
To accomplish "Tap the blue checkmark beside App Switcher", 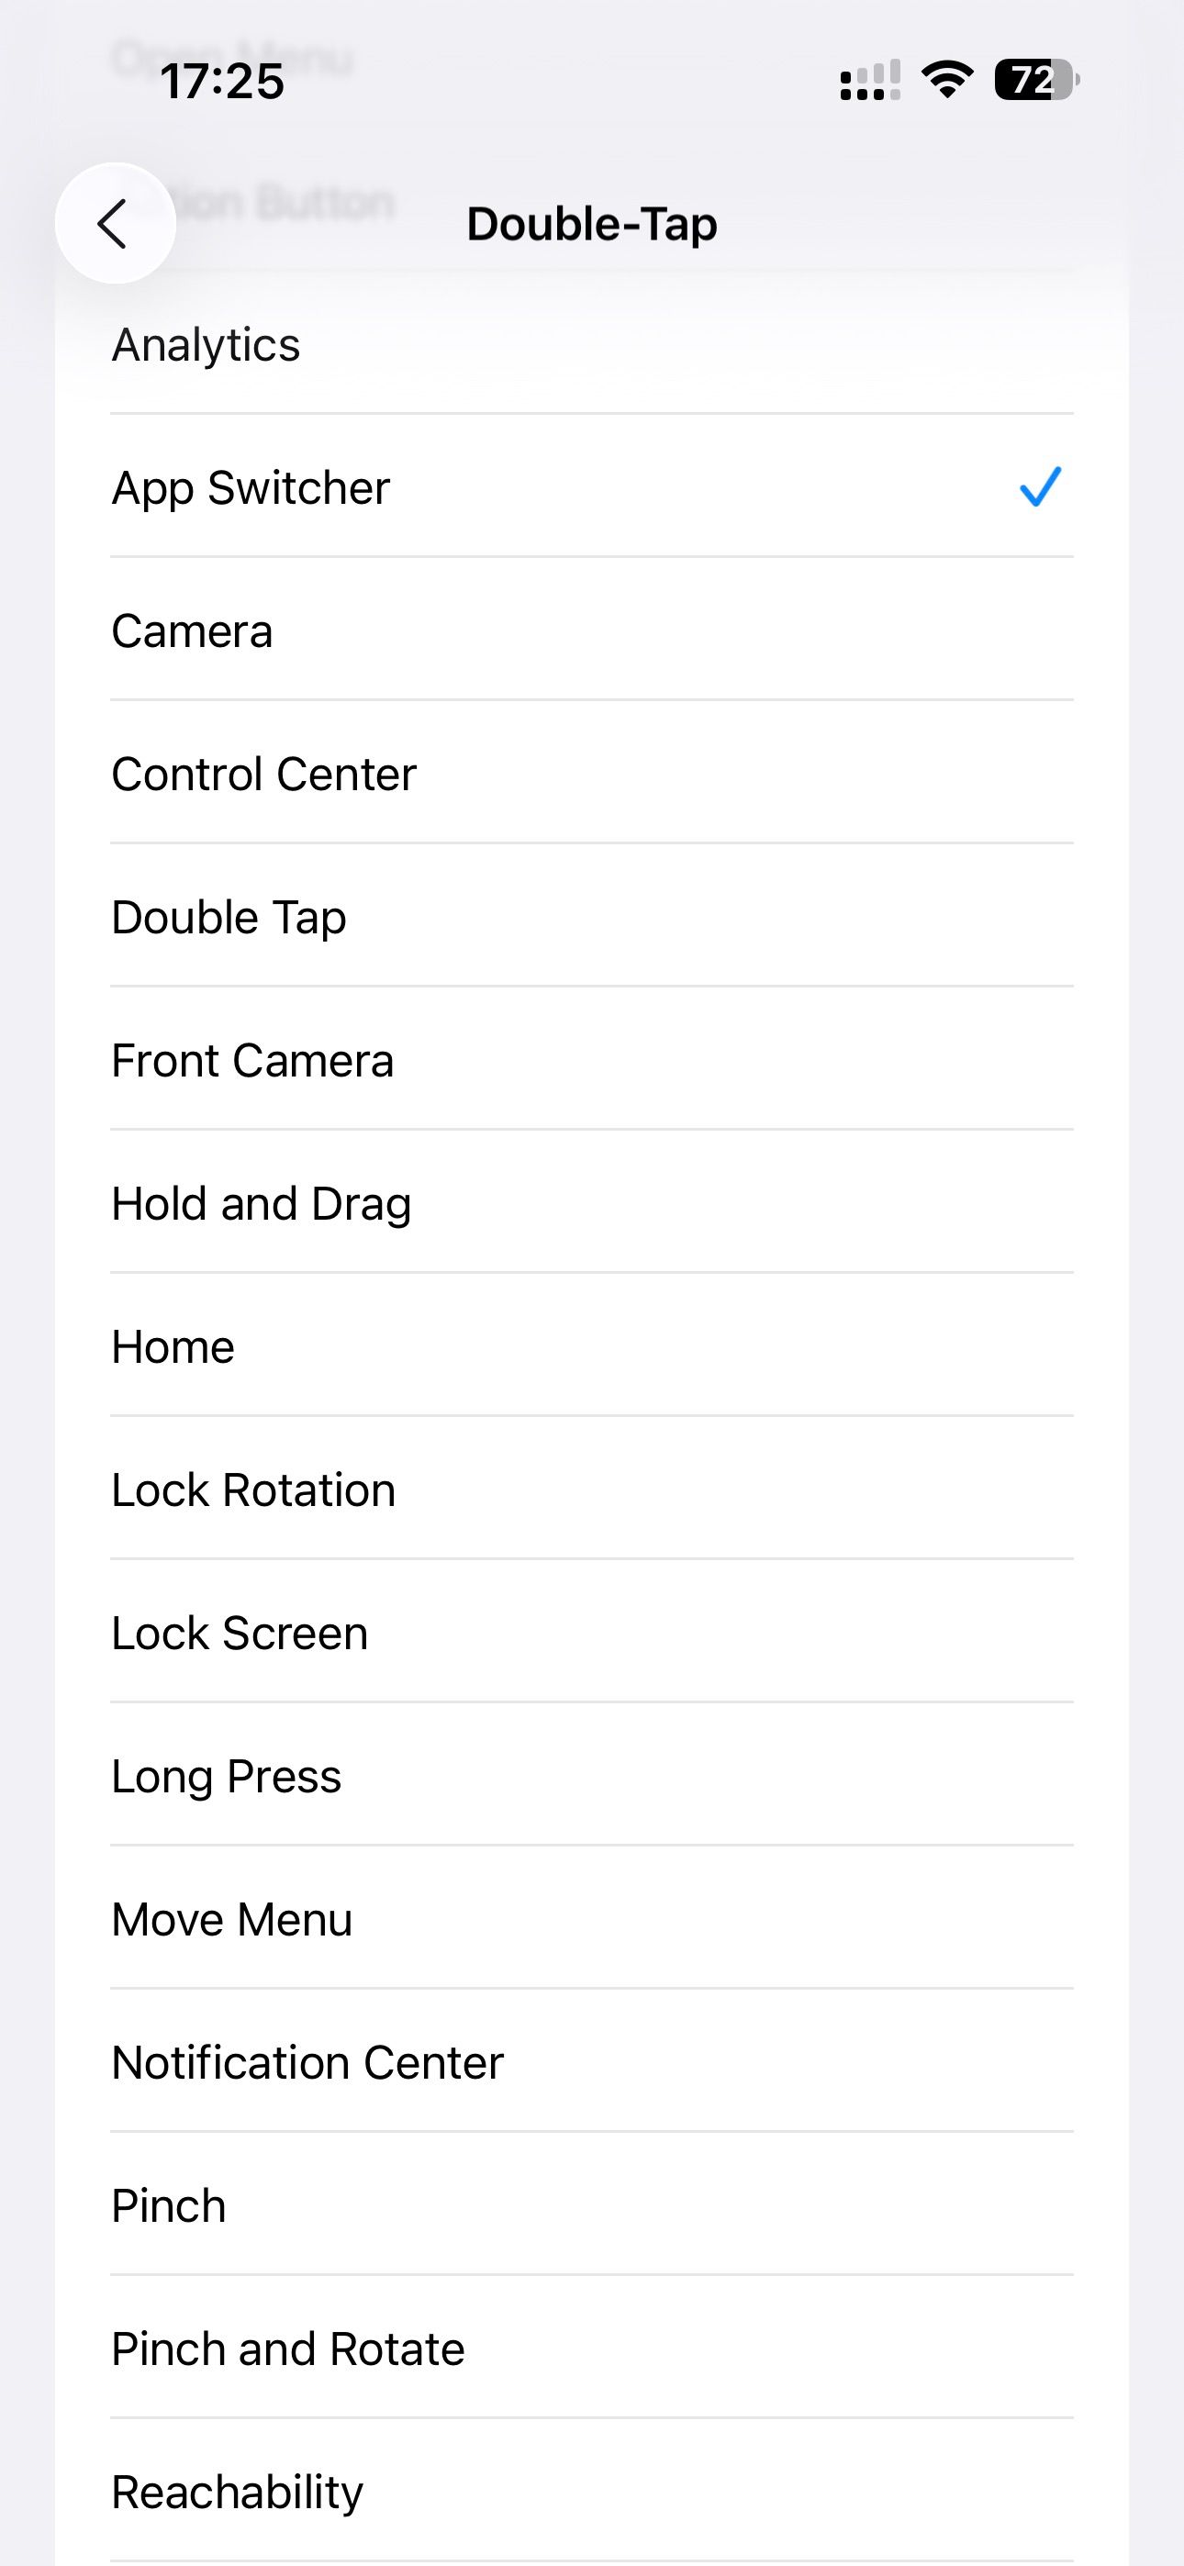I will click(1040, 487).
